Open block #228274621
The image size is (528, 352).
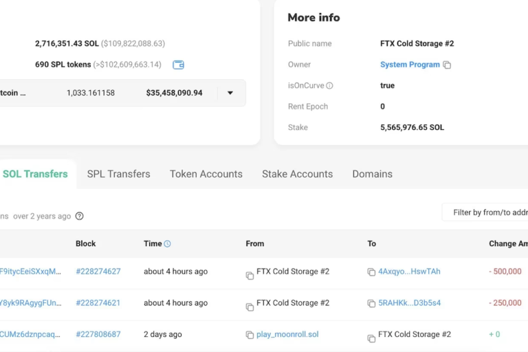click(x=98, y=302)
